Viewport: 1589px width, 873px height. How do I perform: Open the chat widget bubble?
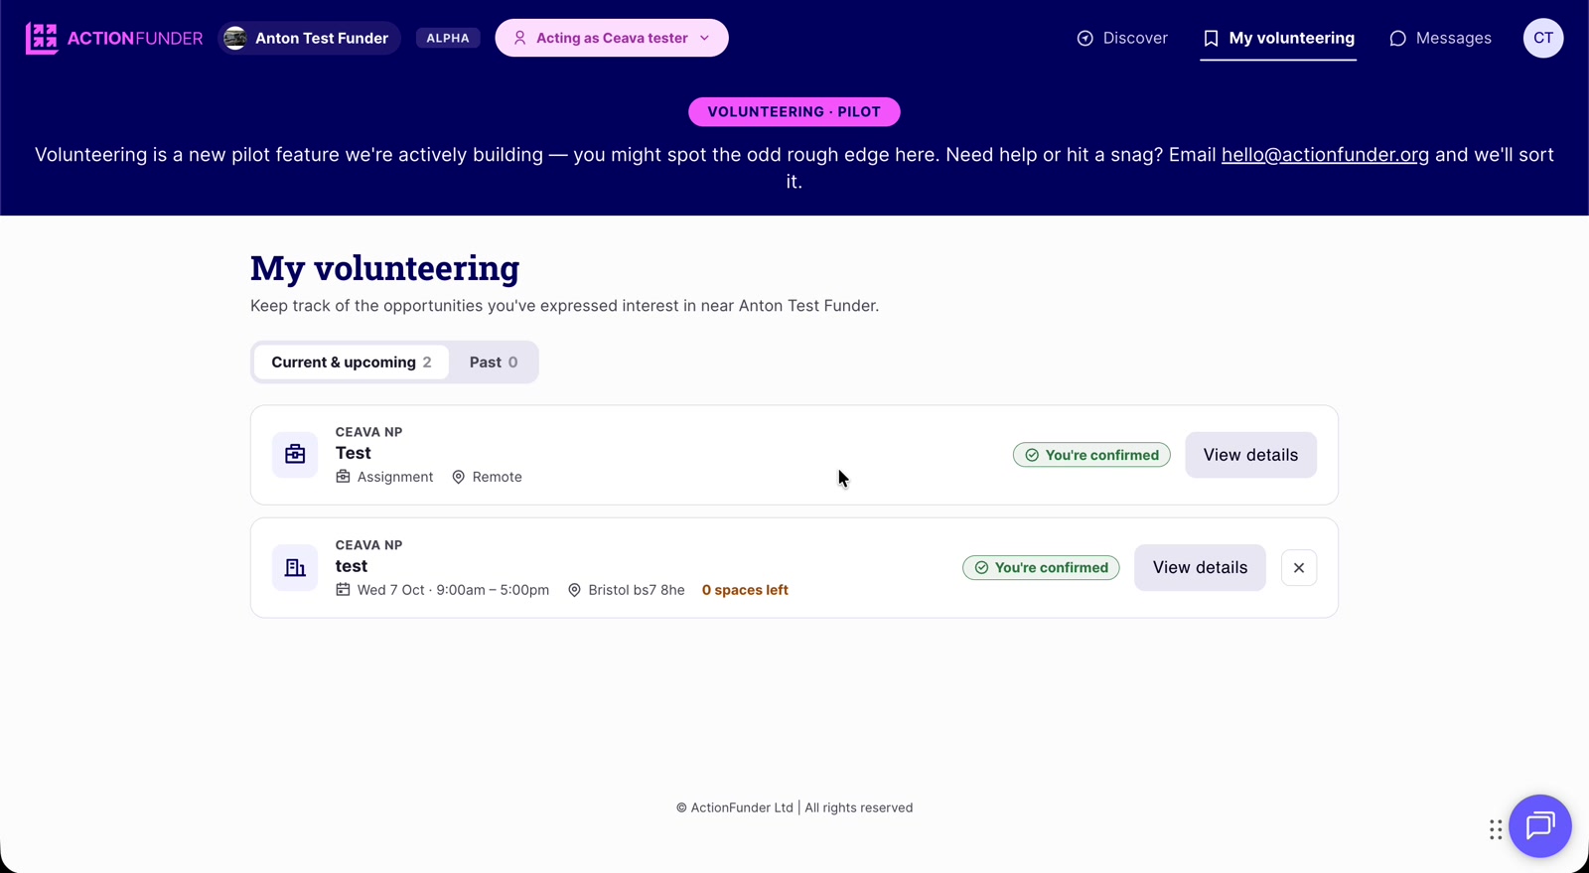pyautogui.click(x=1539, y=825)
